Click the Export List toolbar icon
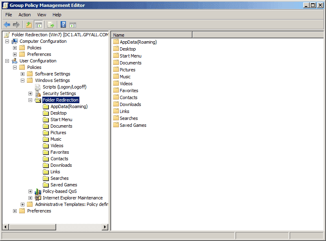326x241 pixels. [51, 25]
